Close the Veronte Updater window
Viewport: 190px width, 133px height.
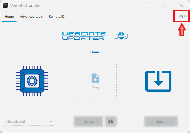[x=181, y=5]
